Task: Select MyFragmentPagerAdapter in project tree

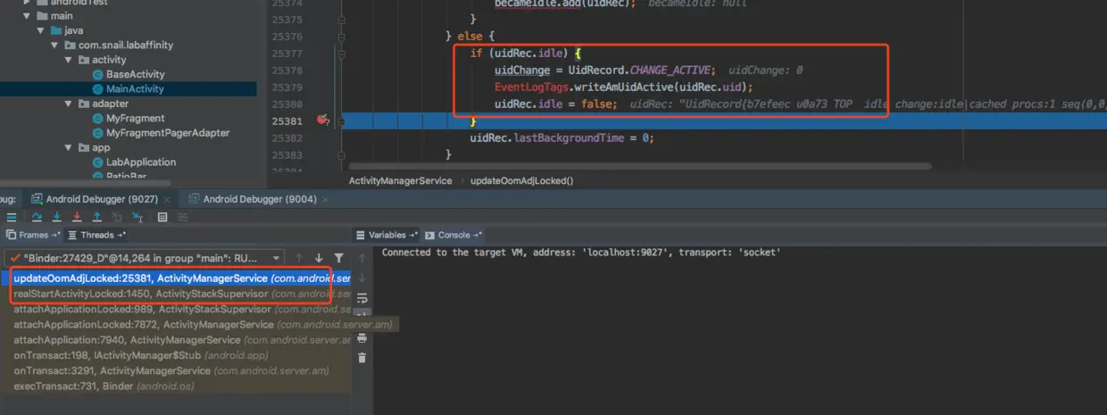Action: 161,132
